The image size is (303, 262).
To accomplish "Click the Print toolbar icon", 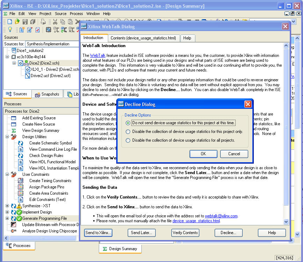I will point(43,22).
